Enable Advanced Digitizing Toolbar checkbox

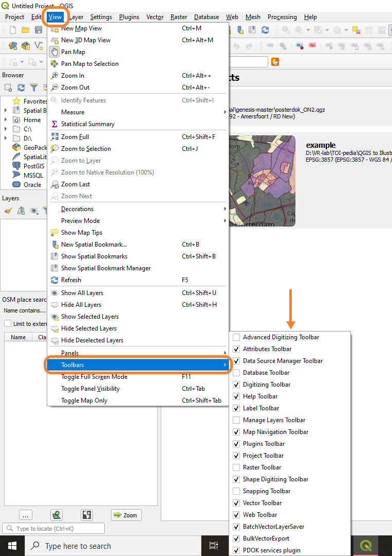[x=236, y=337]
